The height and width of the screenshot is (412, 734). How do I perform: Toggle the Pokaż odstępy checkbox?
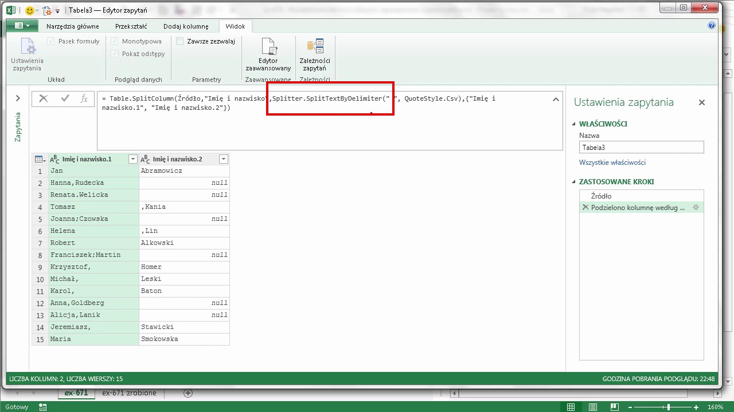tap(115, 54)
